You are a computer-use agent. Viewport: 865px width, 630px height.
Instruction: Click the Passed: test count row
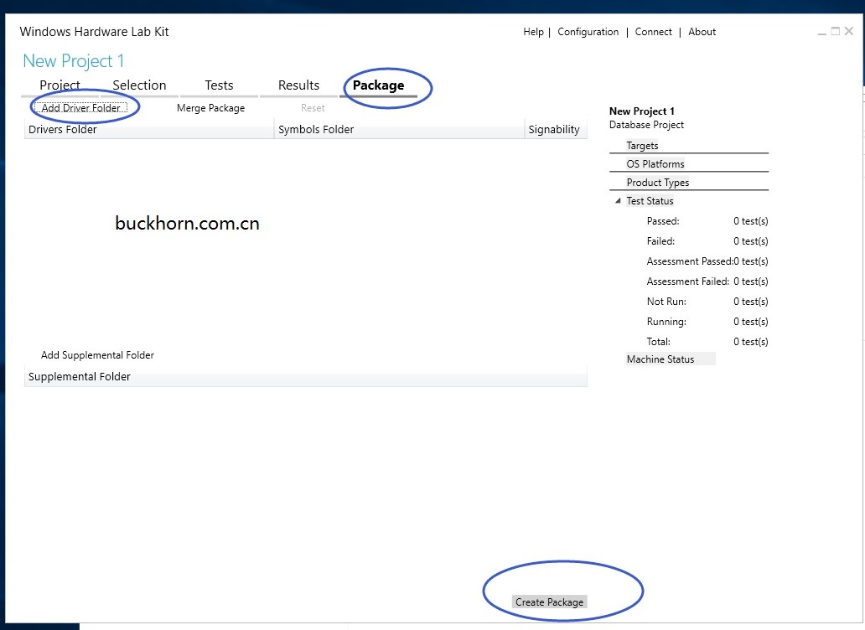[x=707, y=221]
